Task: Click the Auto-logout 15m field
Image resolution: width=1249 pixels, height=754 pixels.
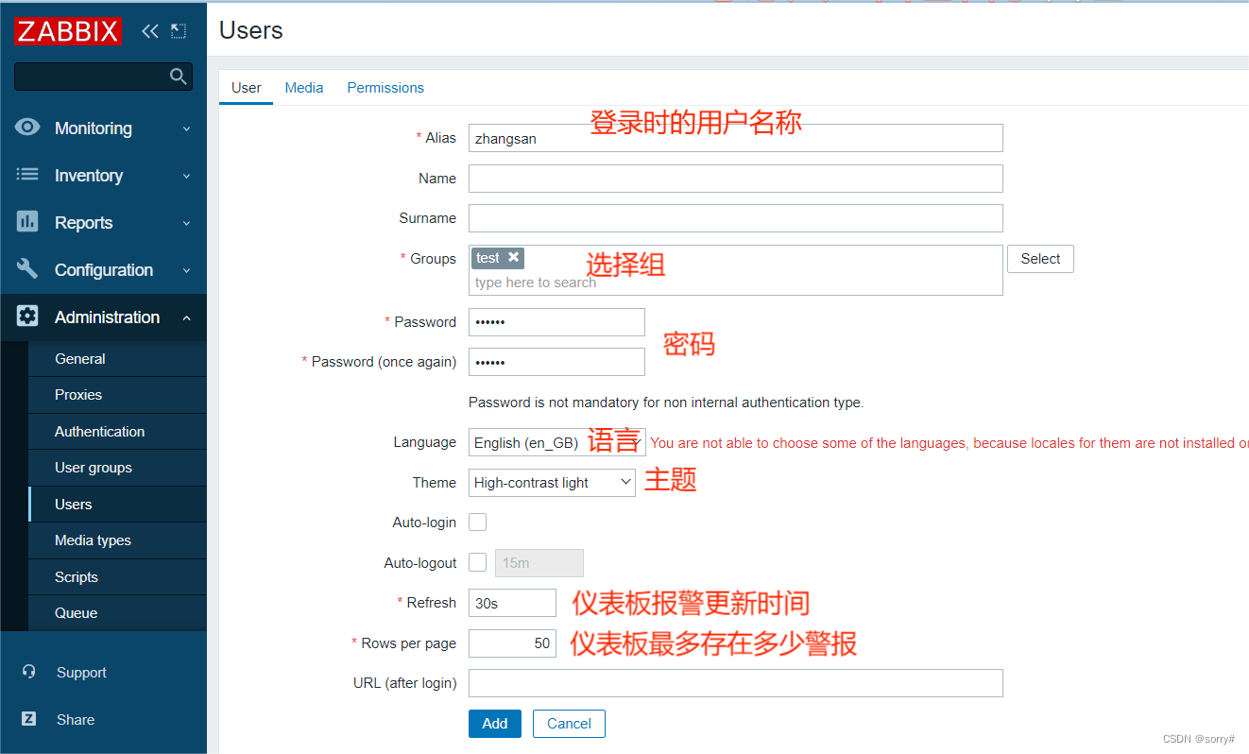Action: (x=539, y=563)
